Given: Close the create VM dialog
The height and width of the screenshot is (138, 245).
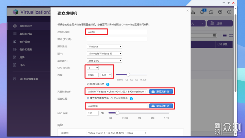Looking at the screenshot, I should (x=187, y=11).
